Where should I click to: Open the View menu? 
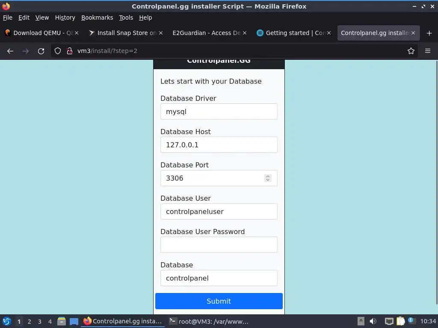(x=42, y=18)
